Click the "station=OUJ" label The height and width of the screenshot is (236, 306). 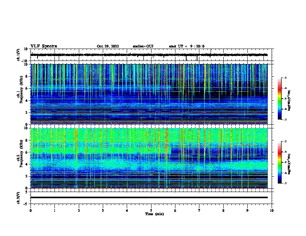(143, 46)
